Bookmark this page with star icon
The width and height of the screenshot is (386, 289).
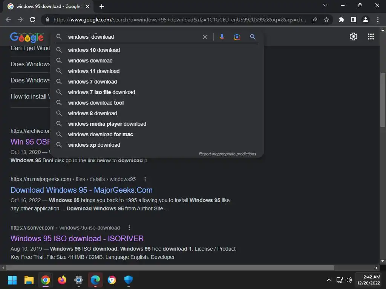click(x=326, y=20)
